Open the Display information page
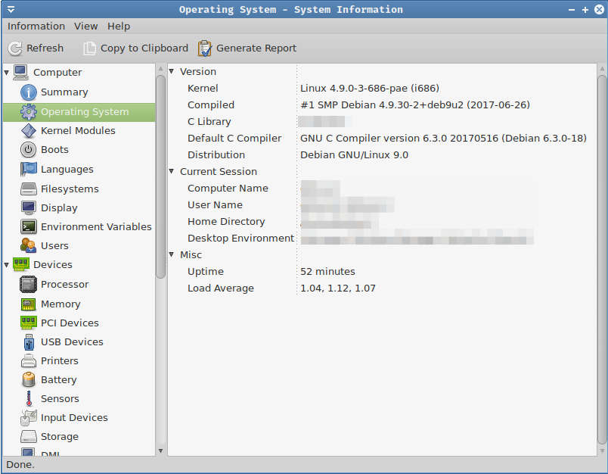This screenshot has height=474, width=608. point(59,207)
